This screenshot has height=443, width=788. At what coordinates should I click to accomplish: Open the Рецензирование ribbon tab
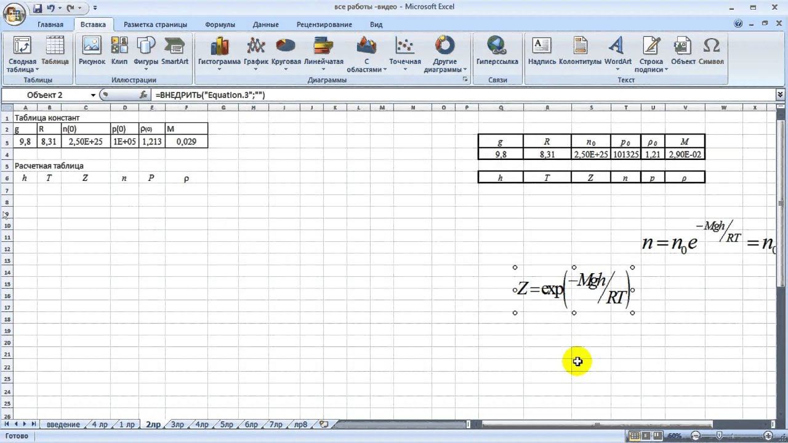click(x=324, y=25)
